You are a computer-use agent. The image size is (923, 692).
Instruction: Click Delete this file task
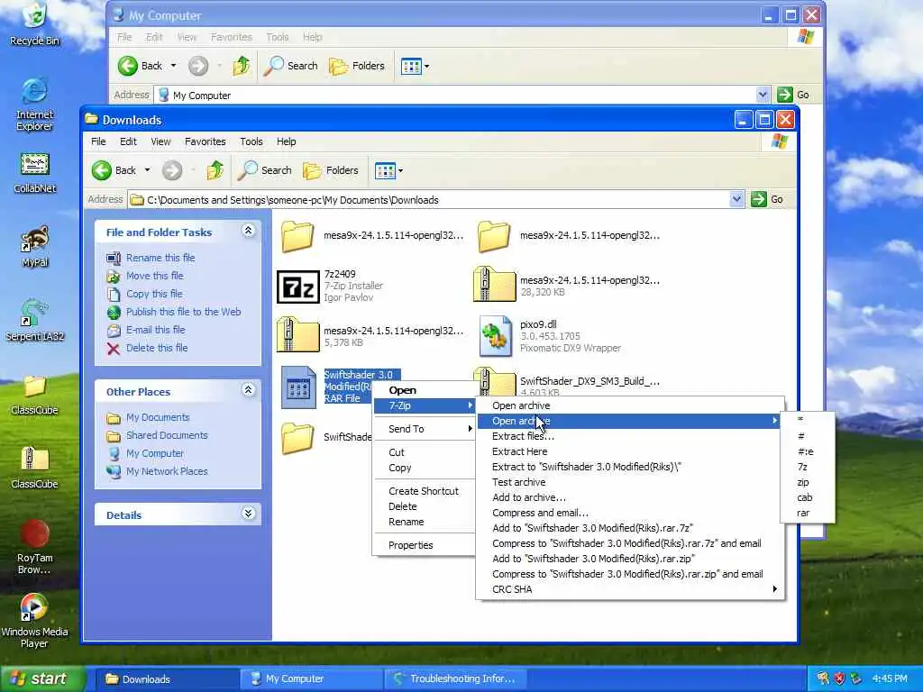point(157,348)
